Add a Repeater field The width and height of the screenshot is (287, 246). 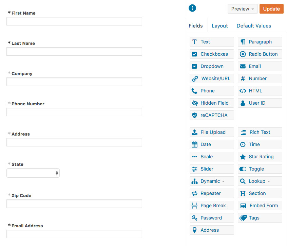coord(212,193)
